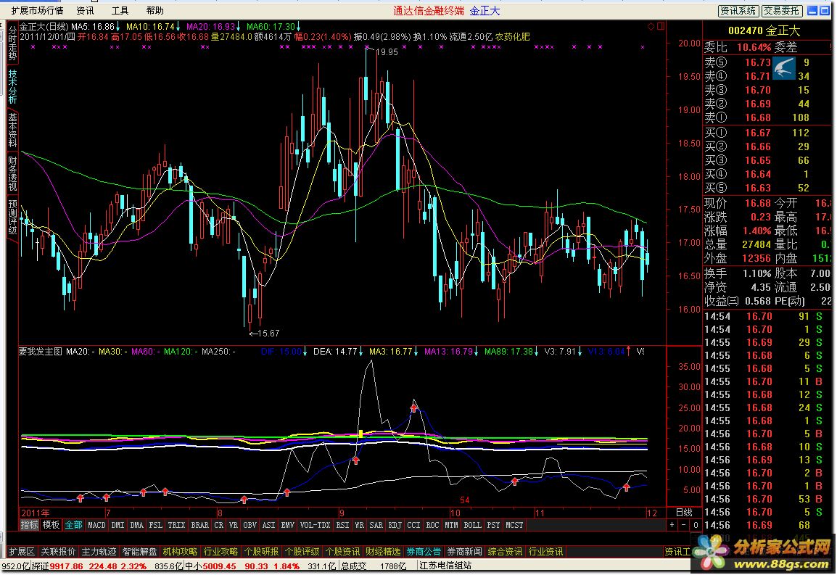
Task: Click the 15.67 low price label
Action: pos(268,334)
